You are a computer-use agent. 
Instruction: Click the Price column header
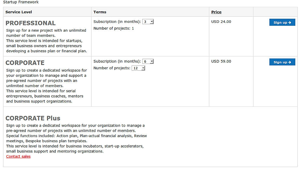tap(216, 12)
